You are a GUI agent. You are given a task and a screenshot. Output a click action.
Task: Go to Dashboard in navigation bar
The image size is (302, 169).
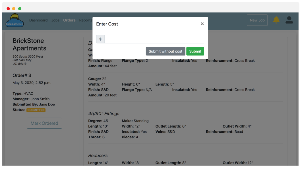(38, 20)
